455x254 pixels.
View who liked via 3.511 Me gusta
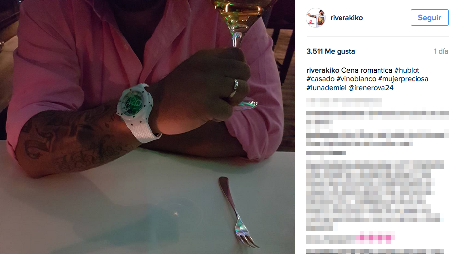(331, 51)
